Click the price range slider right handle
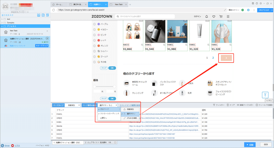Screen dimensions: 274x148 [x=114, y=86]
